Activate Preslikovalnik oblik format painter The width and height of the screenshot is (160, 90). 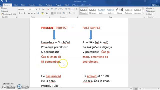pyautogui.click(x=8, y=14)
